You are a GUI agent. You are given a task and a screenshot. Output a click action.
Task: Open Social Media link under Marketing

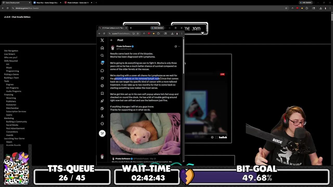12,125
